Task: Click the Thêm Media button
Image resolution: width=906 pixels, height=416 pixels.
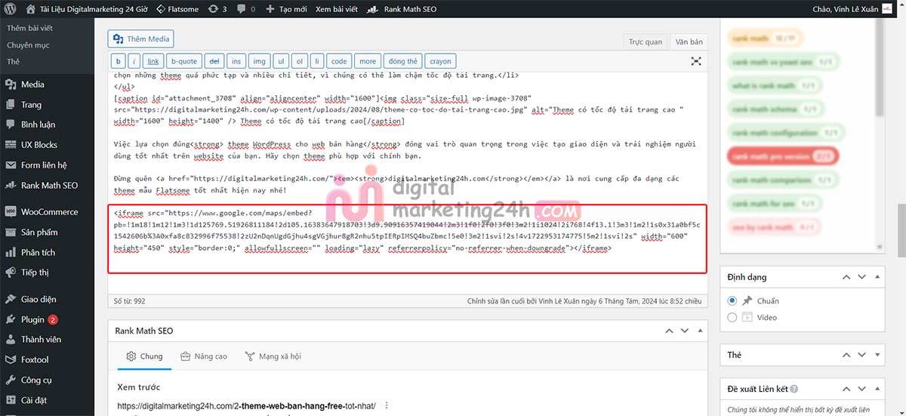Action: coord(141,39)
